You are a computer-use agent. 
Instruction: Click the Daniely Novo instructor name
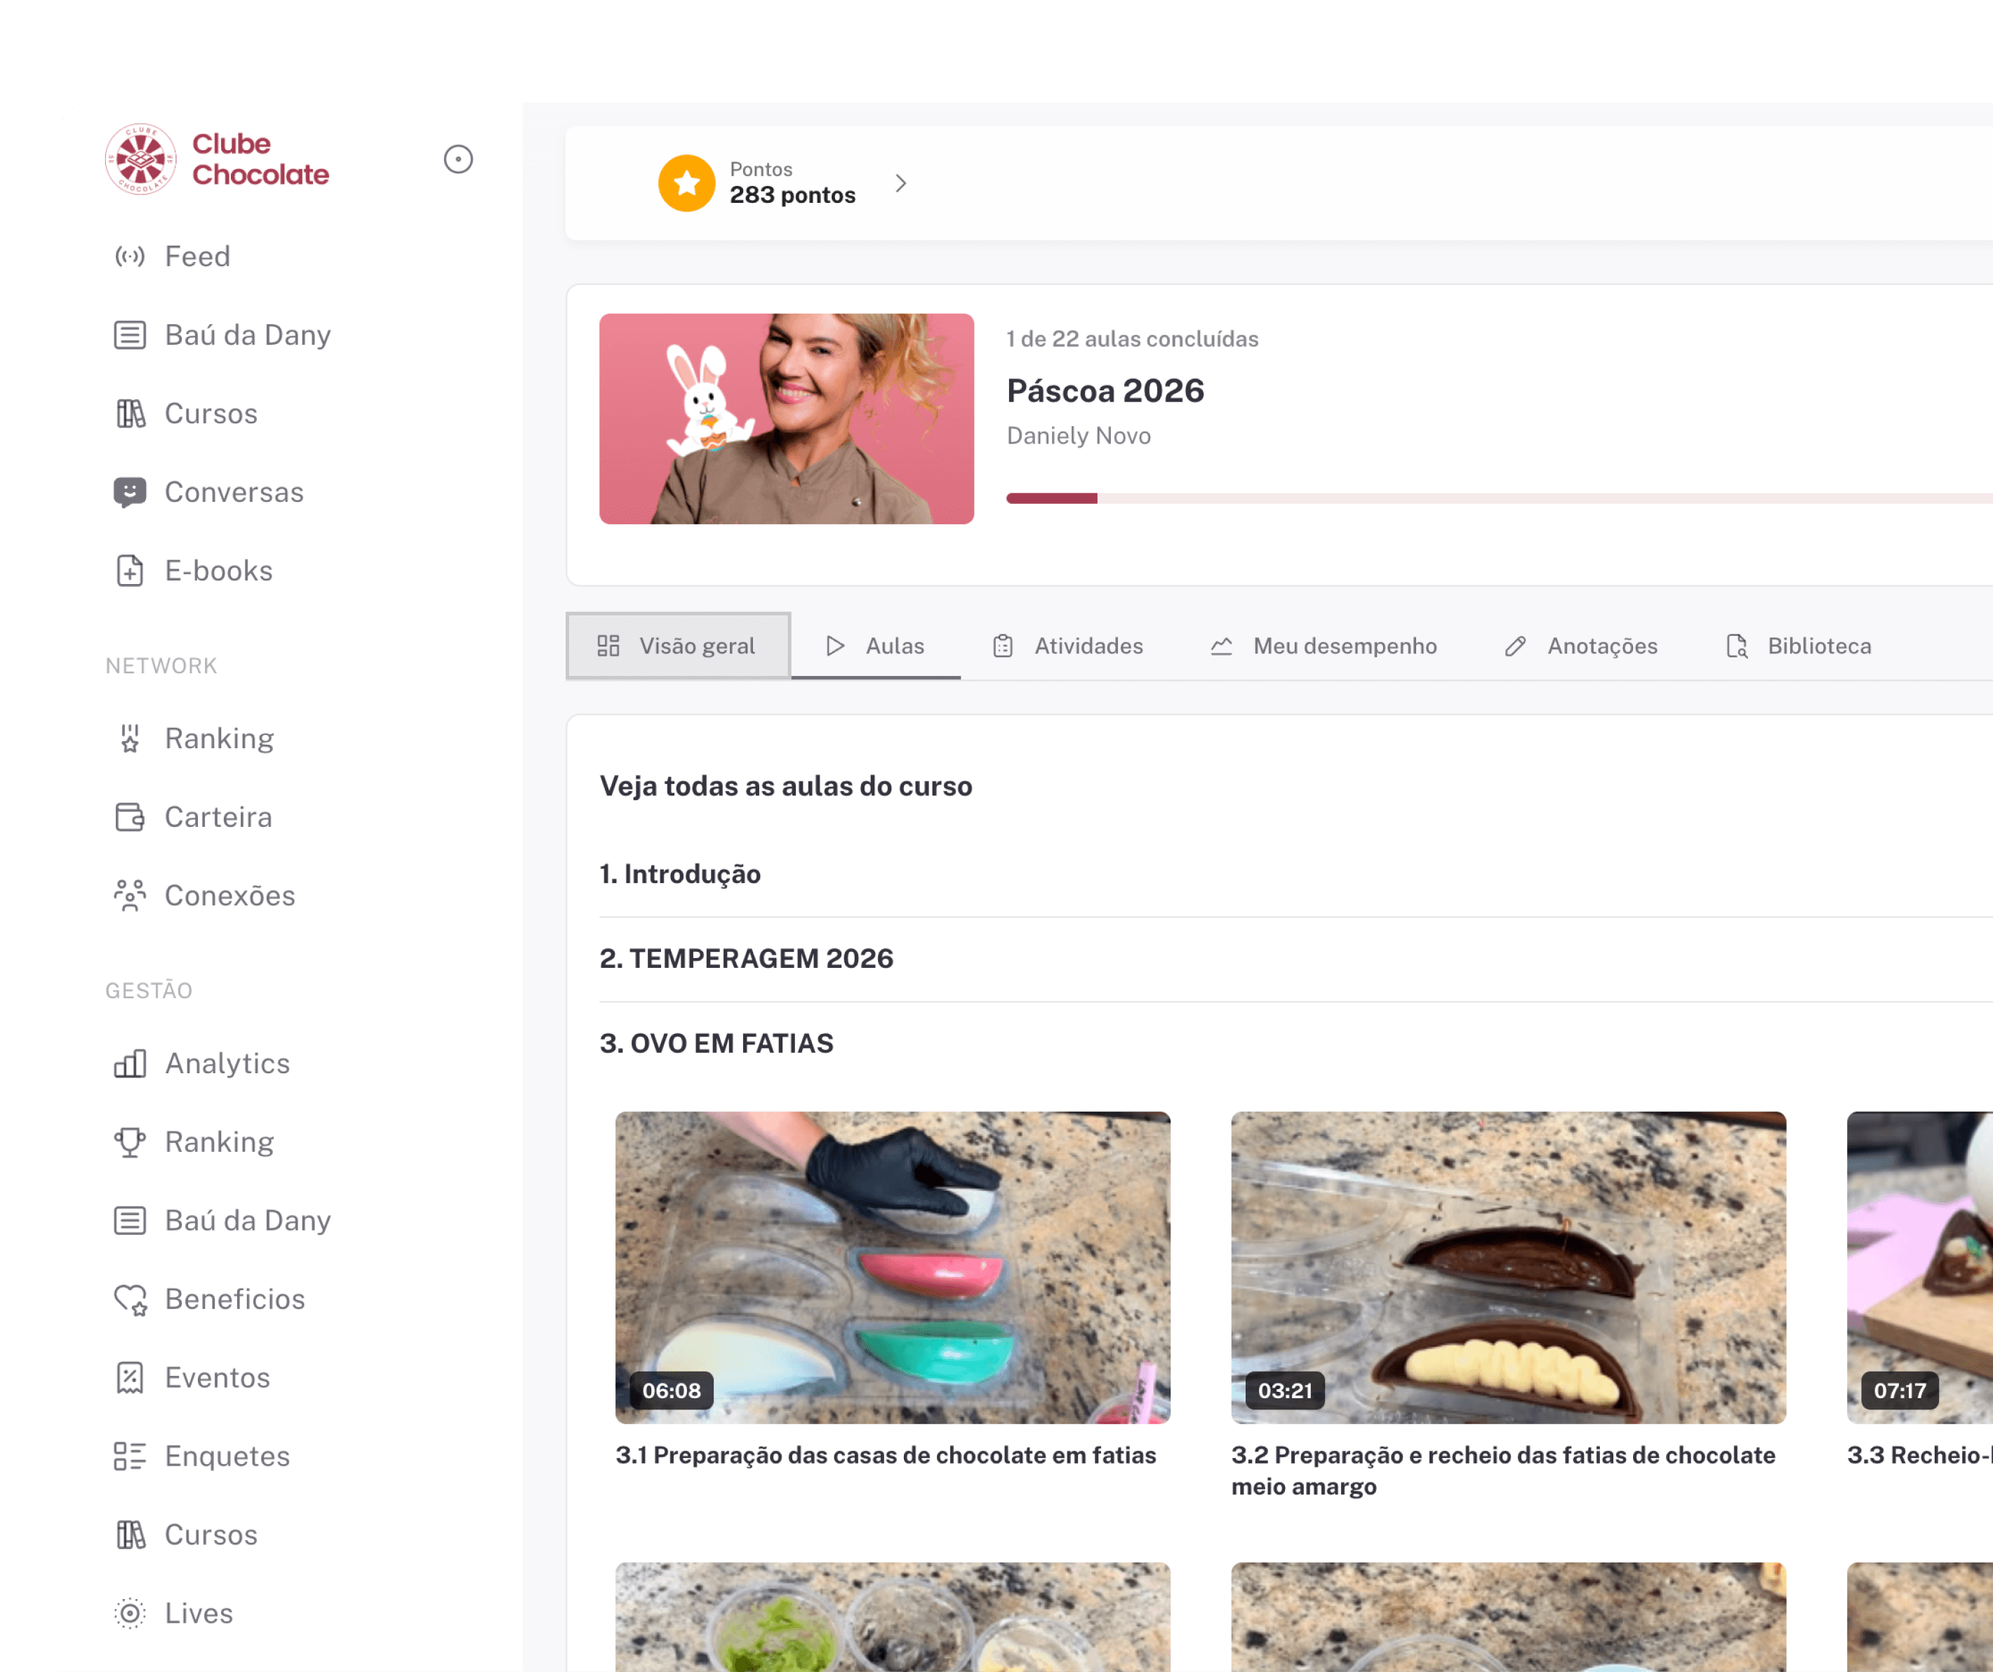point(1079,436)
